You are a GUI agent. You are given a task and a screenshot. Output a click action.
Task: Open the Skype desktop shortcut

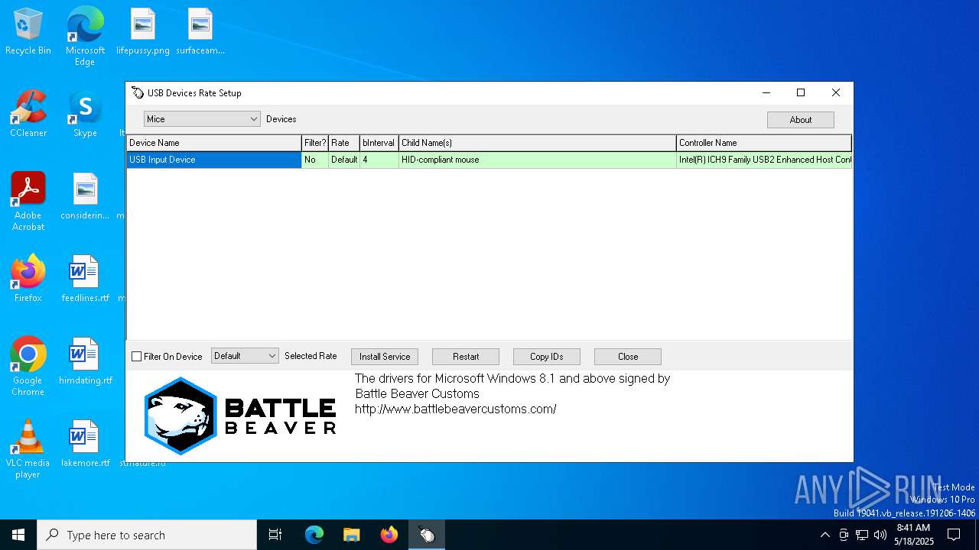pos(85,114)
